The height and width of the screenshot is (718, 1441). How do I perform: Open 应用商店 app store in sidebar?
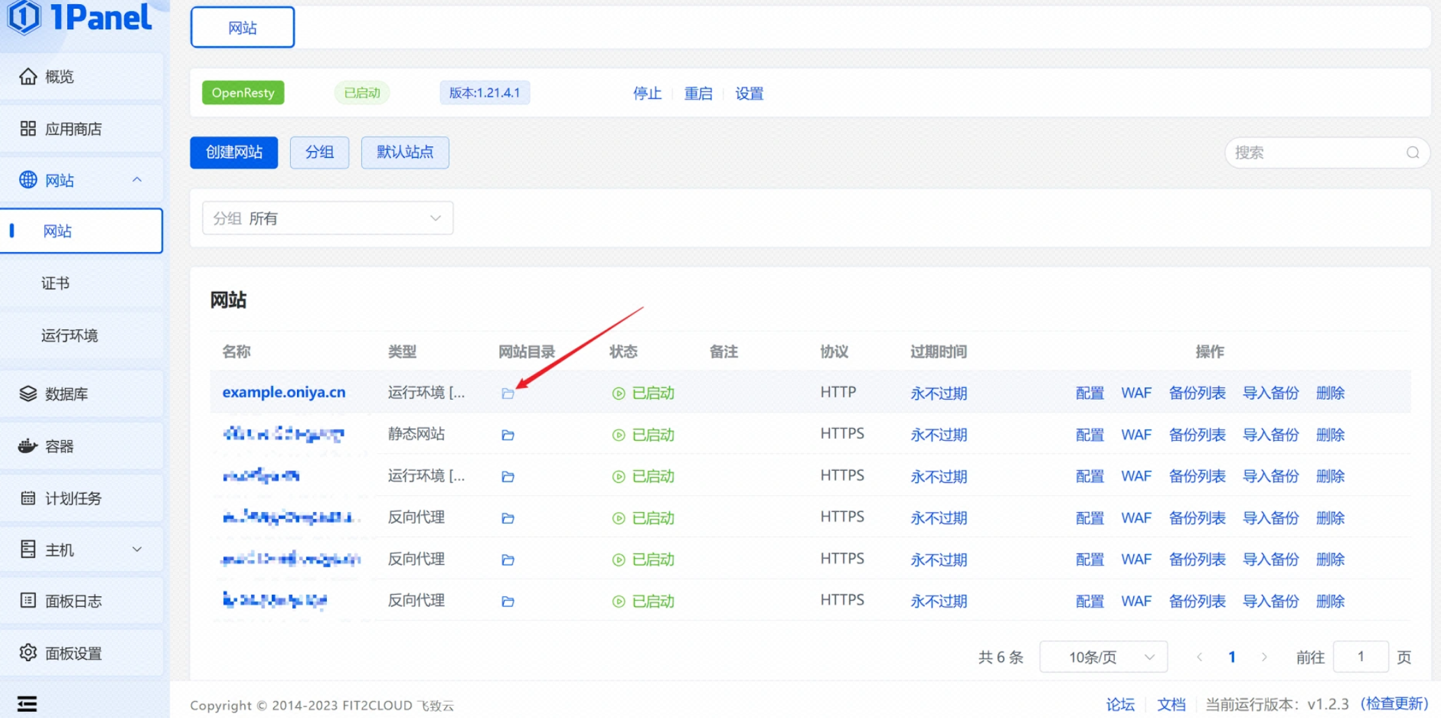pos(73,129)
